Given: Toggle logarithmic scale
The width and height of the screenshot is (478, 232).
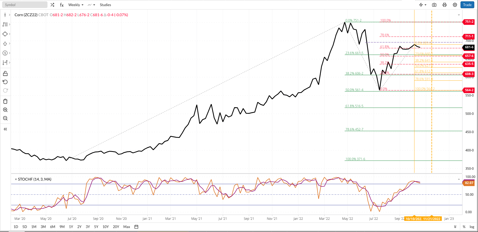Looking at the screenshot, I should click(472, 227).
